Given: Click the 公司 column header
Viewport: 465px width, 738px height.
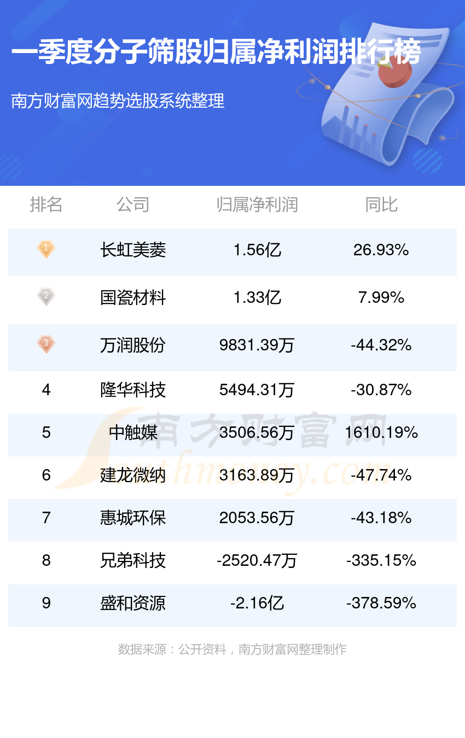Looking at the screenshot, I should point(133,205).
